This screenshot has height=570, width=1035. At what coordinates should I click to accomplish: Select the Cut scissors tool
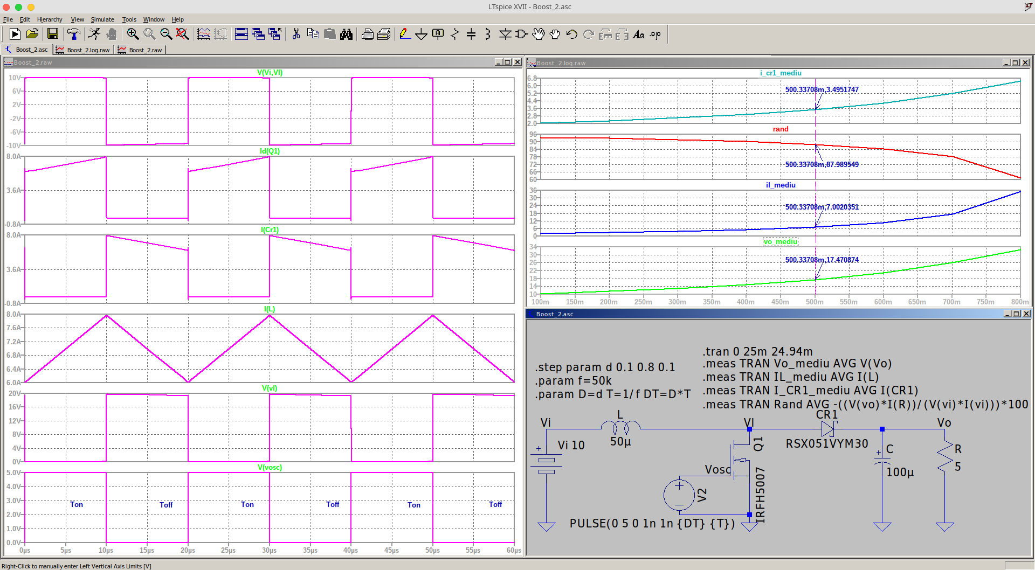(x=296, y=34)
